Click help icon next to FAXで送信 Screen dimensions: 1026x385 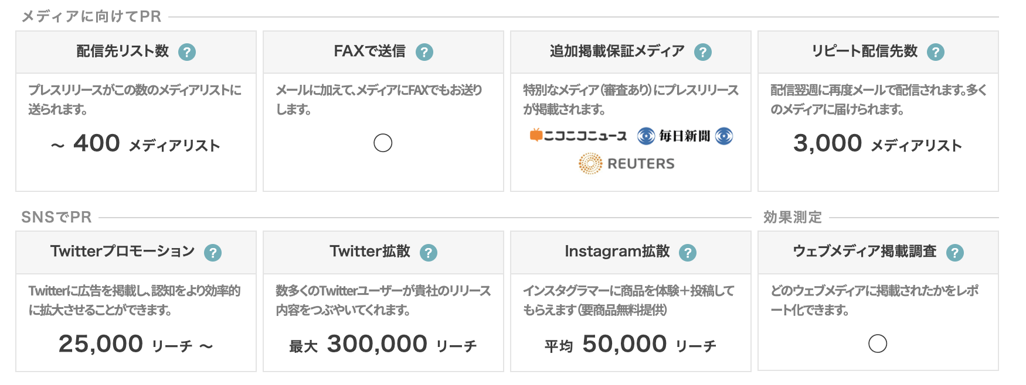[424, 52]
